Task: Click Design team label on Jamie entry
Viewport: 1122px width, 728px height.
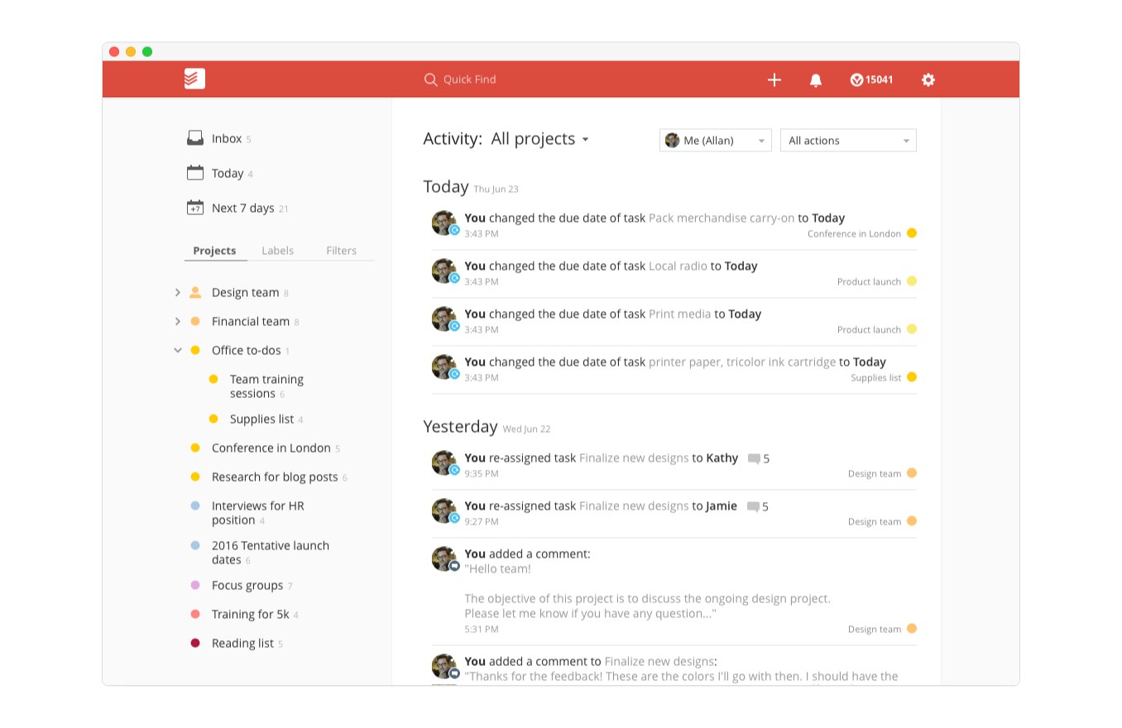Action: [x=875, y=522]
